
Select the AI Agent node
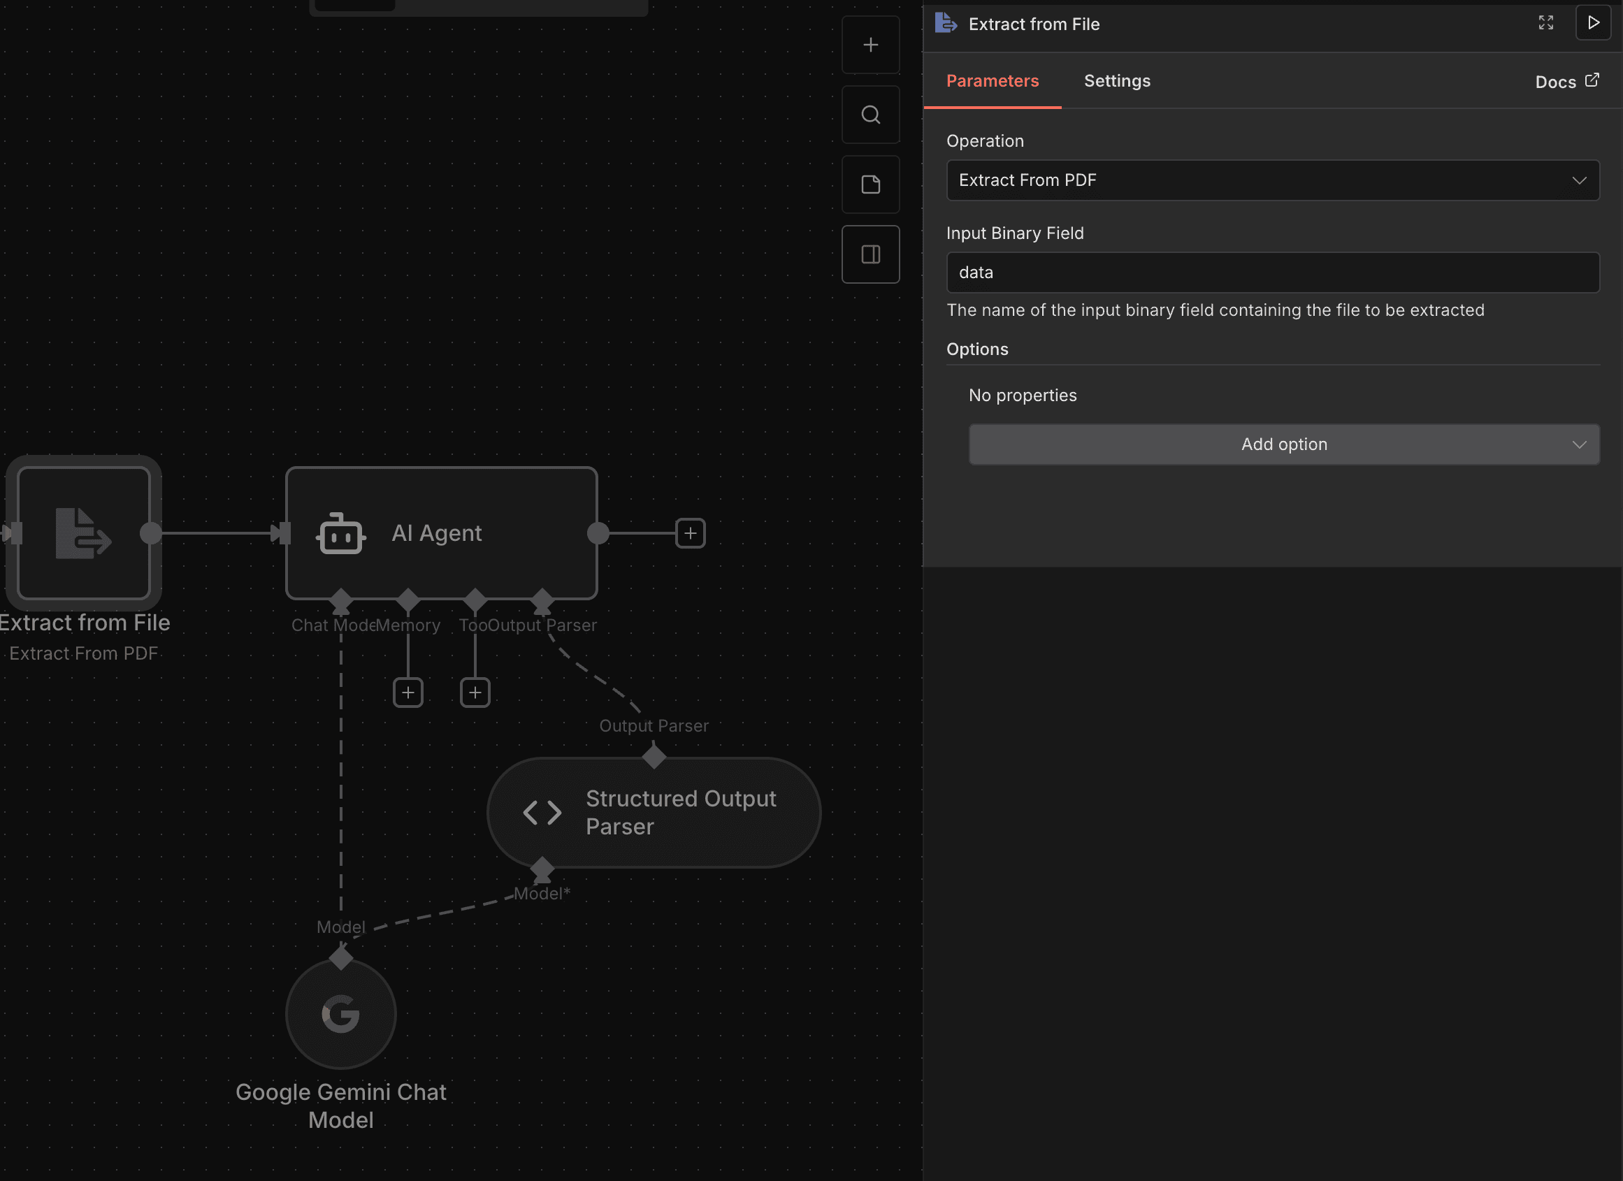click(441, 533)
